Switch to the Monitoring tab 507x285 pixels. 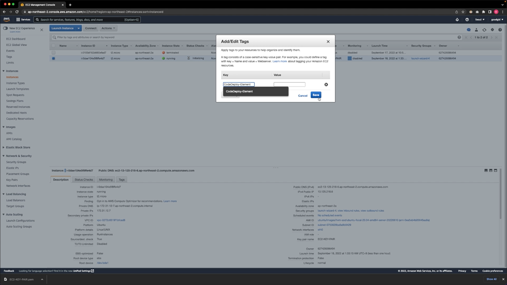(106, 180)
